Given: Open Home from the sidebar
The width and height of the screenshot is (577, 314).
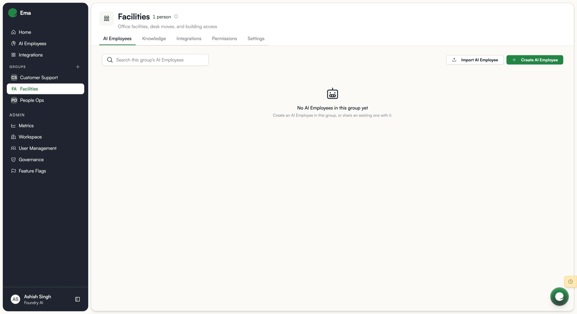Looking at the screenshot, I should point(45,32).
